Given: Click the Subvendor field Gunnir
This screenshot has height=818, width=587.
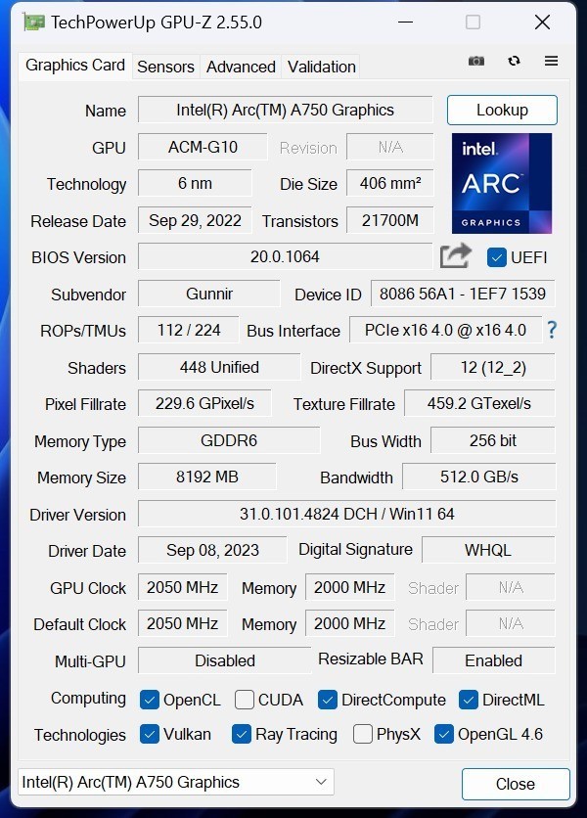Looking at the screenshot, I should [208, 294].
